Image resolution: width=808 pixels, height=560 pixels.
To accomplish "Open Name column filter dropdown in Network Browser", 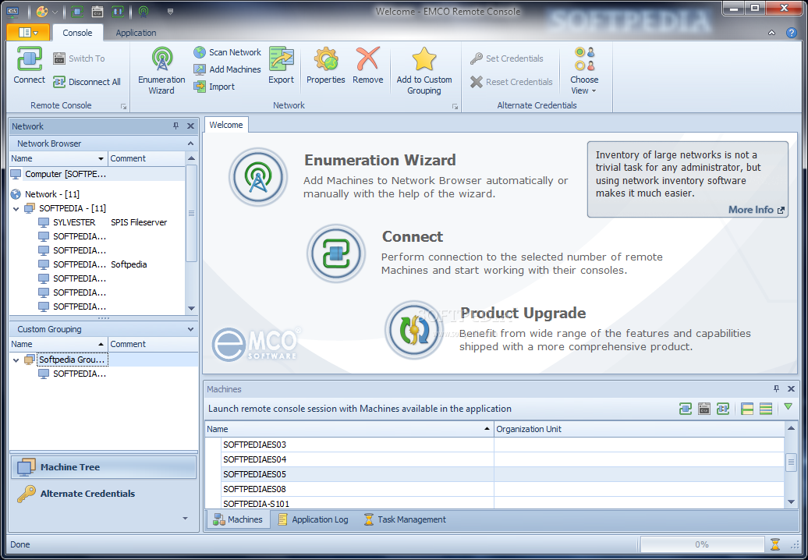I will tap(101, 158).
